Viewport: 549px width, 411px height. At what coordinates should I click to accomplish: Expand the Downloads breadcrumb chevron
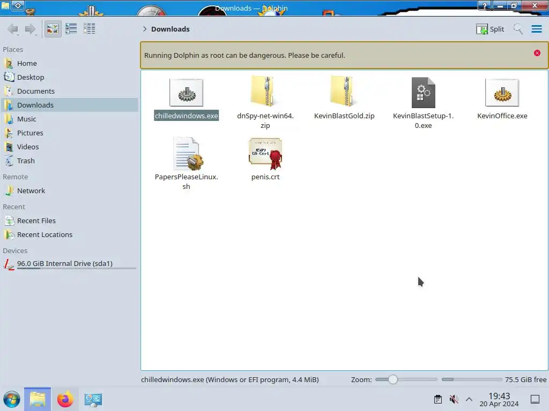point(145,29)
